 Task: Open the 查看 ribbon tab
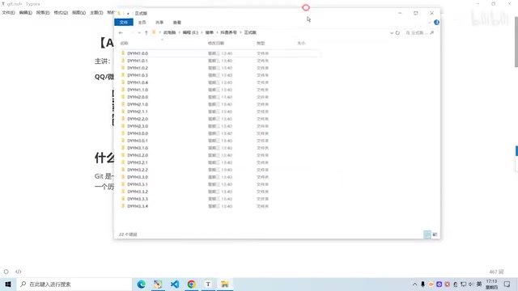point(177,23)
